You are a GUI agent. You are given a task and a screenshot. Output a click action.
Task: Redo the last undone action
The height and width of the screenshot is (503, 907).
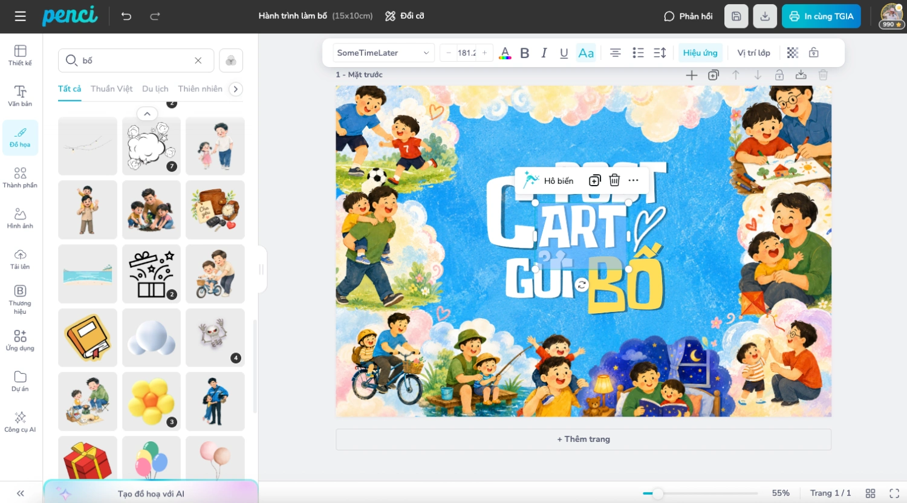click(155, 16)
